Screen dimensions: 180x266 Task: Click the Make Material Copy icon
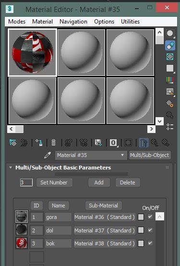[x=68, y=143]
